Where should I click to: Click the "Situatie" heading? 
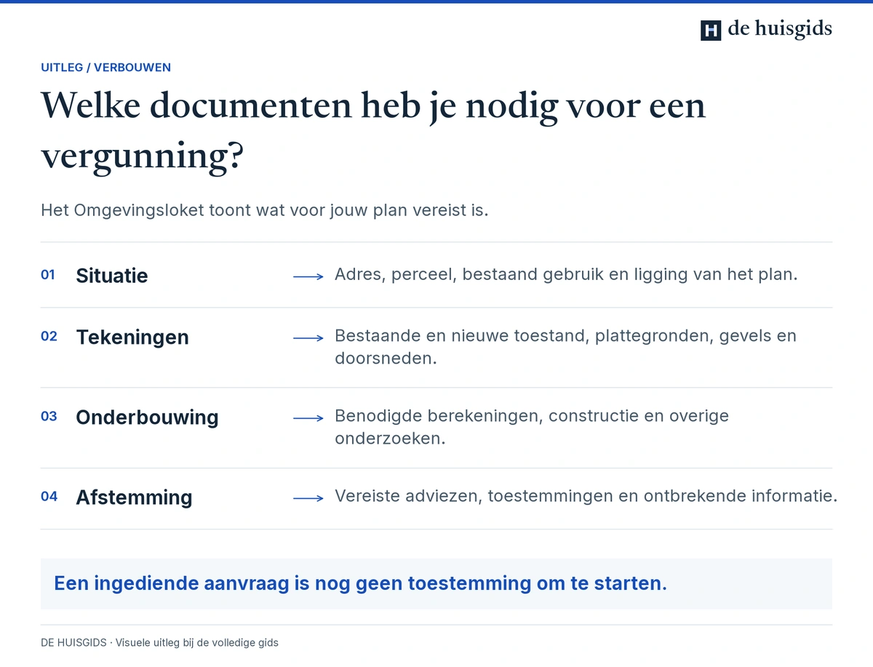112,276
